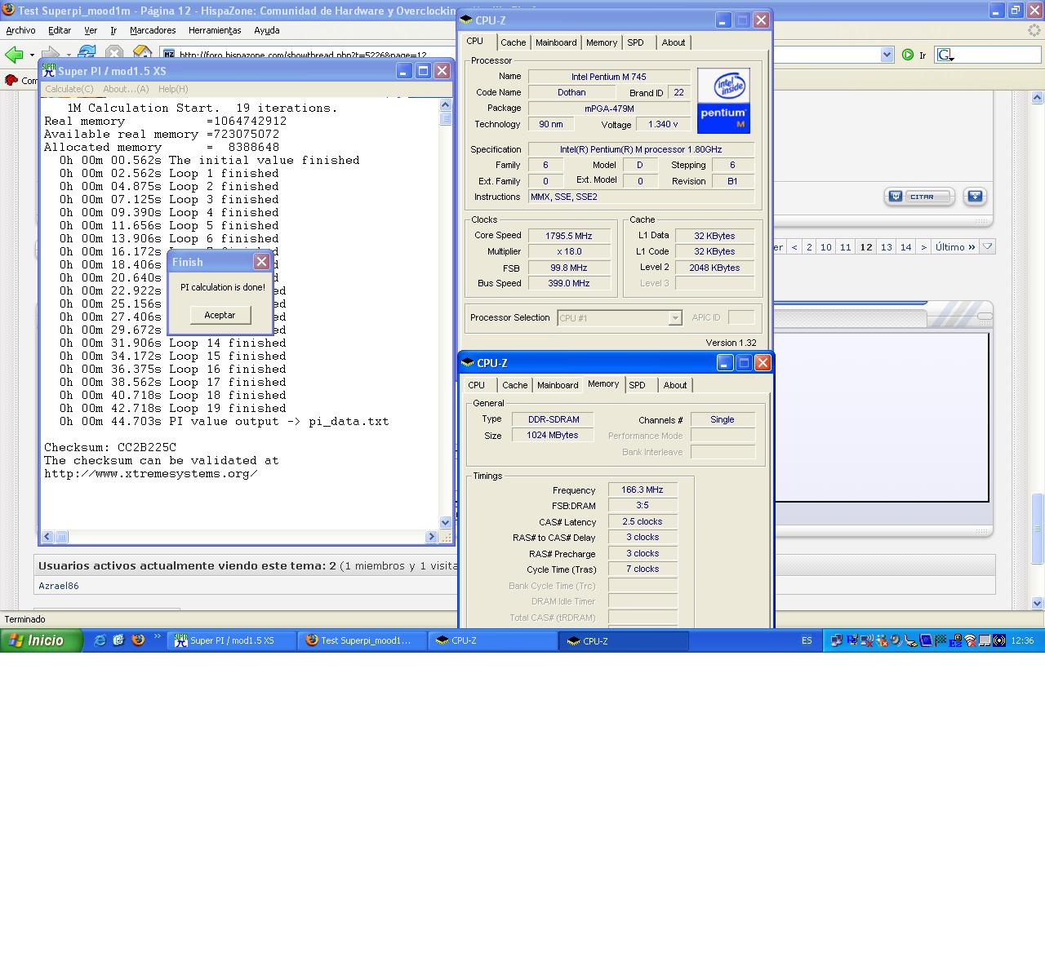Image resolution: width=1045 pixels, height=979 pixels.
Task: Switch to Mainboard tab in top CPU-Z
Action: (x=556, y=42)
